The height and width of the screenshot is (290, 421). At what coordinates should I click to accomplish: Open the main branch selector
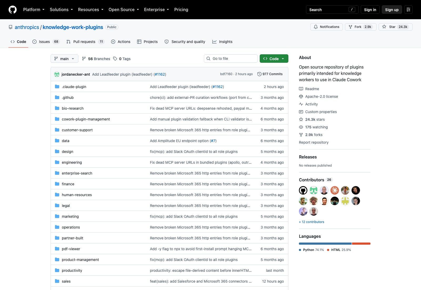point(64,59)
